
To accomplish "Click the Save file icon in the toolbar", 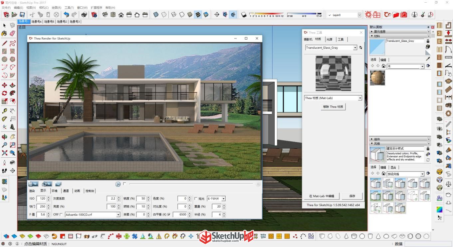I will coord(22,15).
